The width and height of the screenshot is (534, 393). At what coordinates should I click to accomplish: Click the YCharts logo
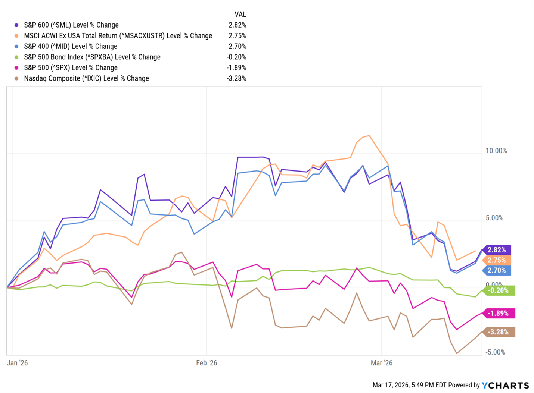pyautogui.click(x=505, y=385)
